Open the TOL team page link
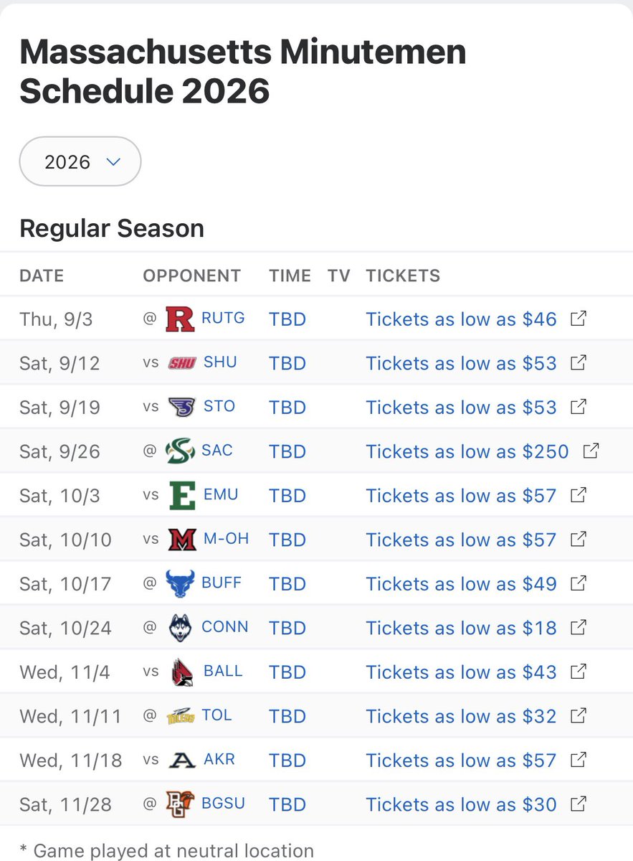Screen dimensions: 633x861 (x=217, y=715)
